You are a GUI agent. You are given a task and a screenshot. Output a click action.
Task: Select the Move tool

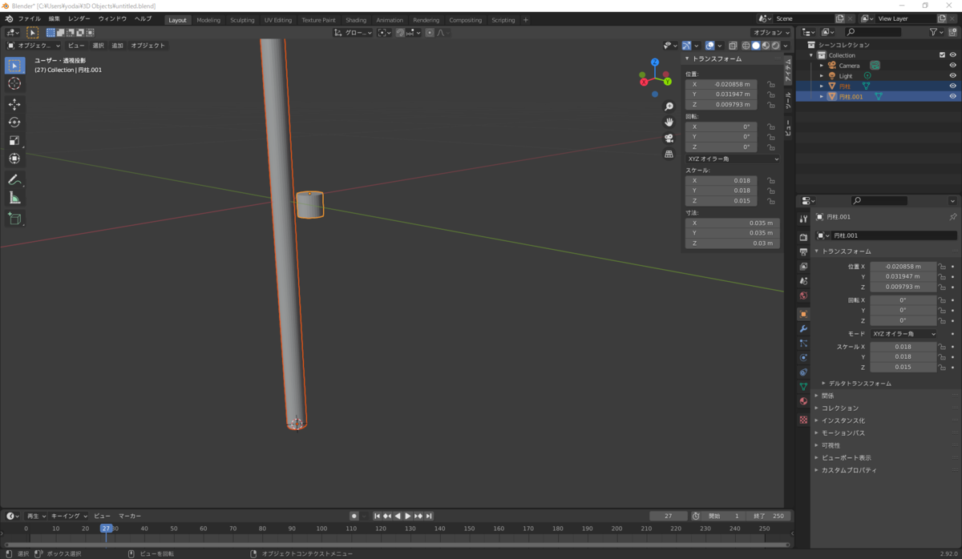(x=14, y=104)
